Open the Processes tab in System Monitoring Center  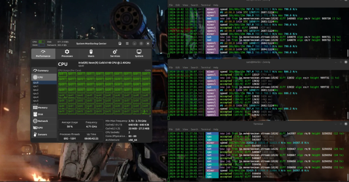click(67, 53)
